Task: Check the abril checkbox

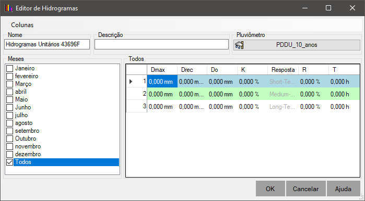Action: coord(9,92)
